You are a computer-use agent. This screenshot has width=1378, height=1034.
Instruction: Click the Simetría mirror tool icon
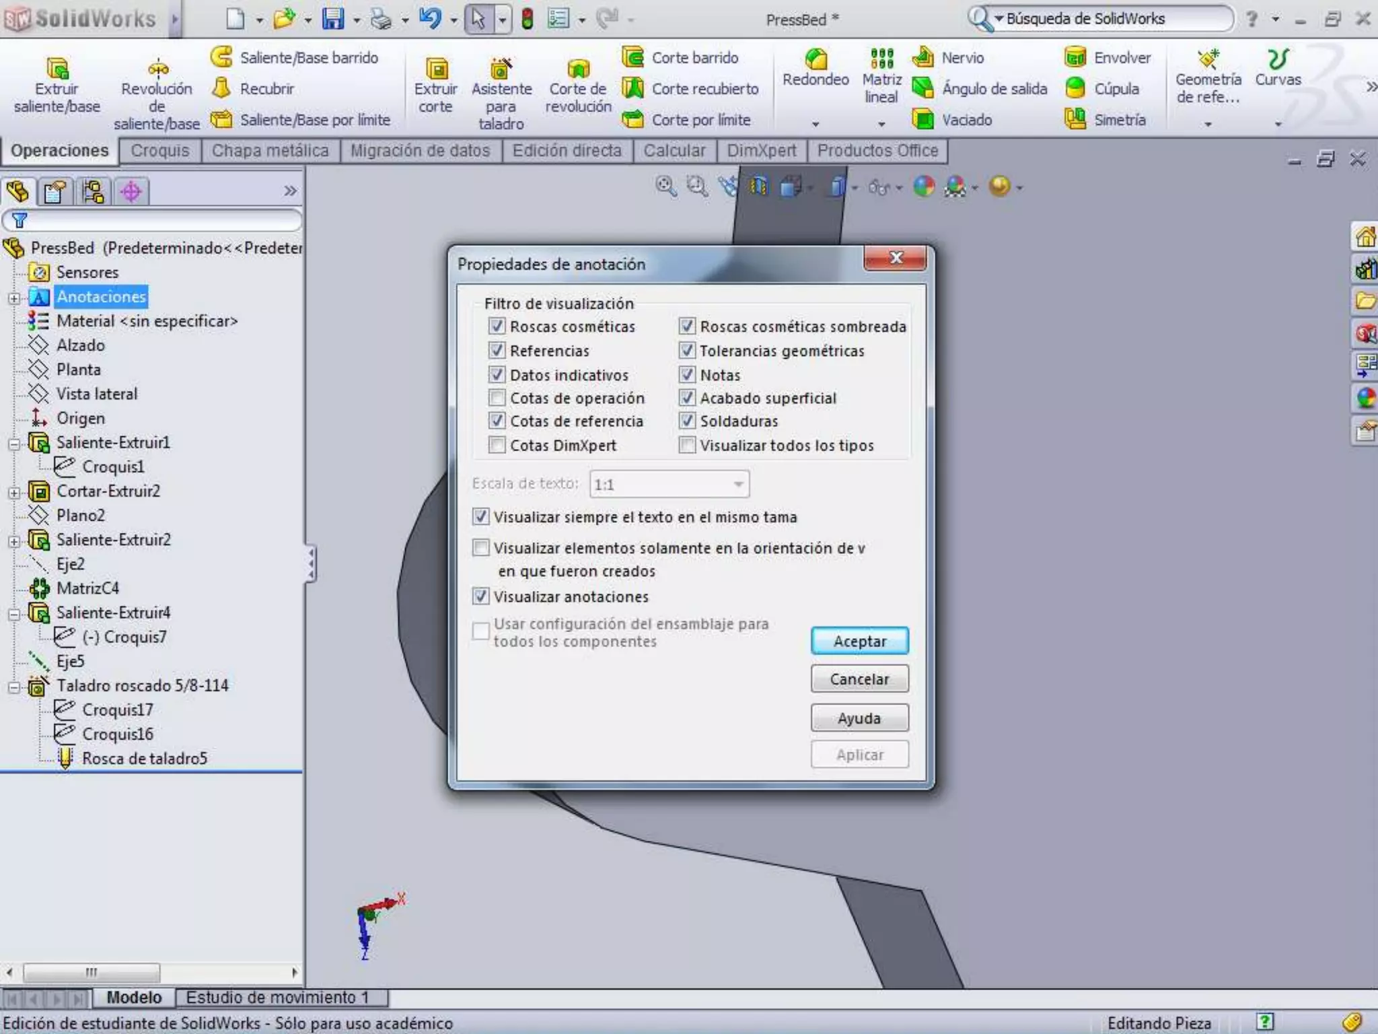point(1075,120)
